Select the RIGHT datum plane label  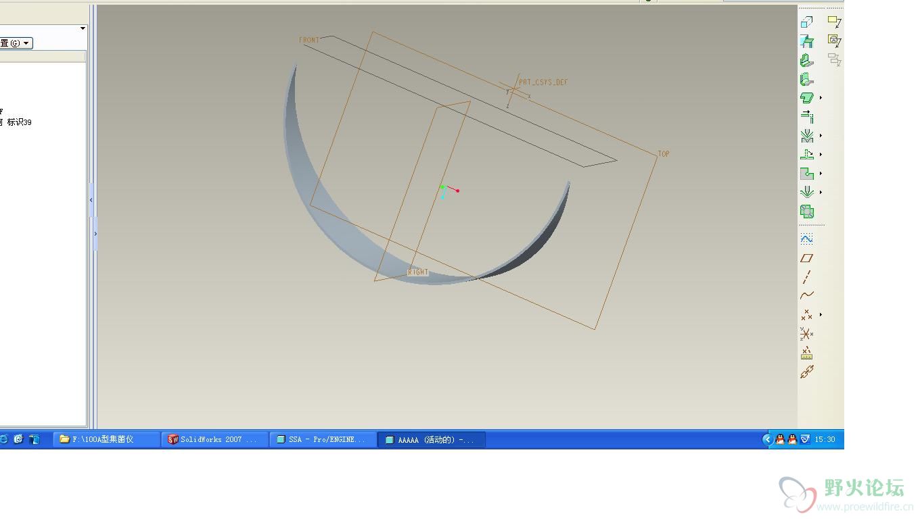point(418,272)
